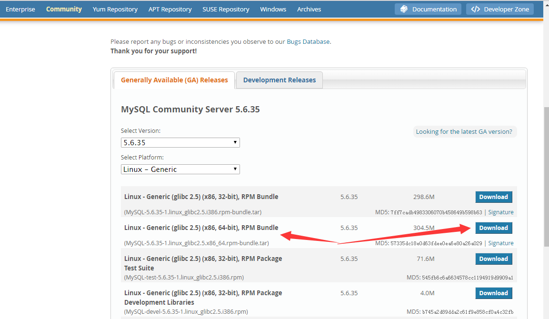Click the MD5 hash of Test Suite package
The image size is (549, 319).
point(468,278)
